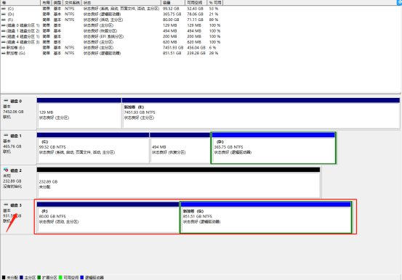The width and height of the screenshot is (402, 280).
Task: Click the 53 % free cell of (C:)
Action: pos(213,9)
